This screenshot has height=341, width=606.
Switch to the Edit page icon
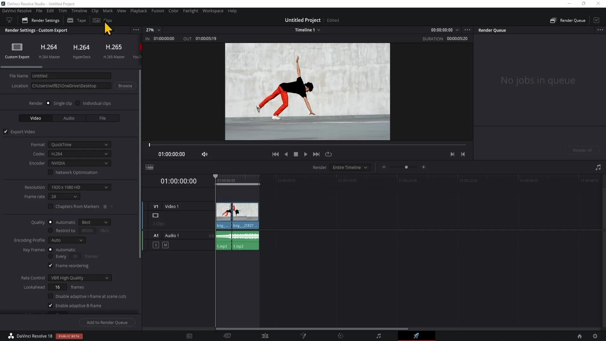point(265,336)
